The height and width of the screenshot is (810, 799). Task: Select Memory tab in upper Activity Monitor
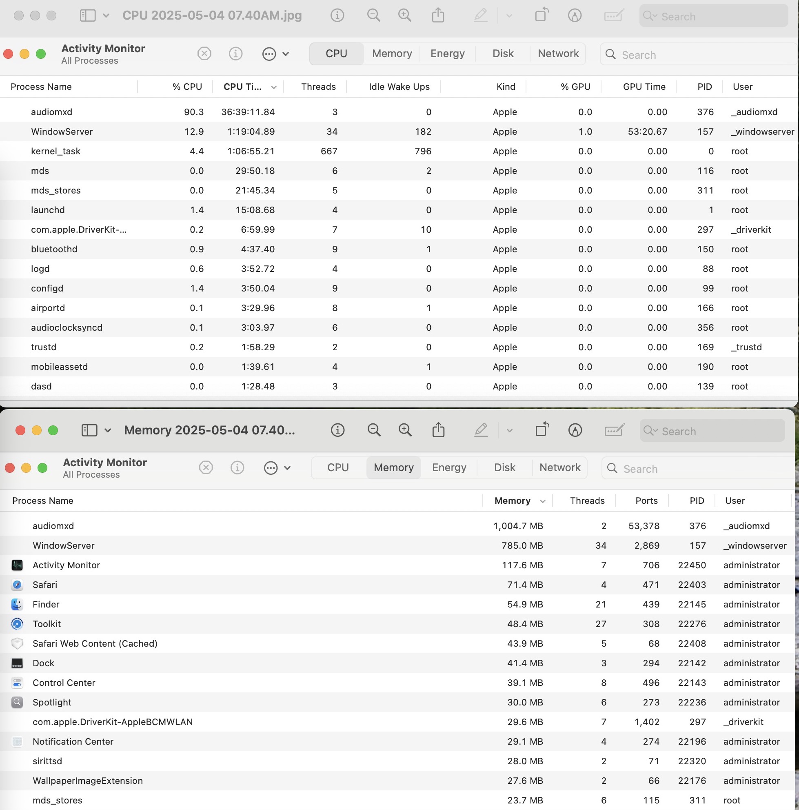(392, 53)
